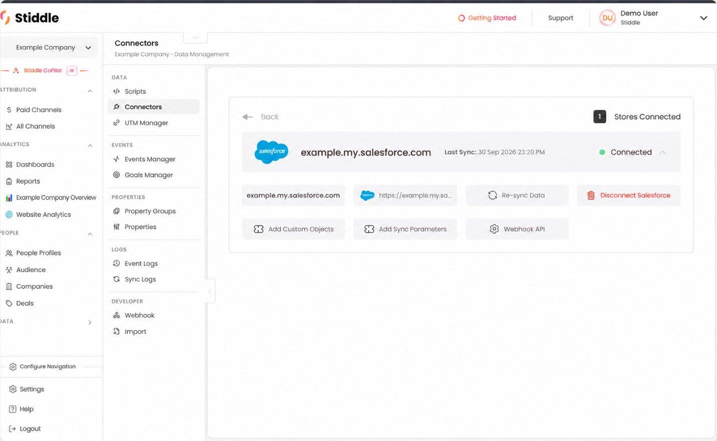Click the Event Logs history icon

tap(116, 264)
